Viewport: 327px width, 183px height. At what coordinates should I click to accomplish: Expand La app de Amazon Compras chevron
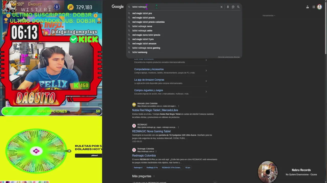pyautogui.click(x=206, y=81)
